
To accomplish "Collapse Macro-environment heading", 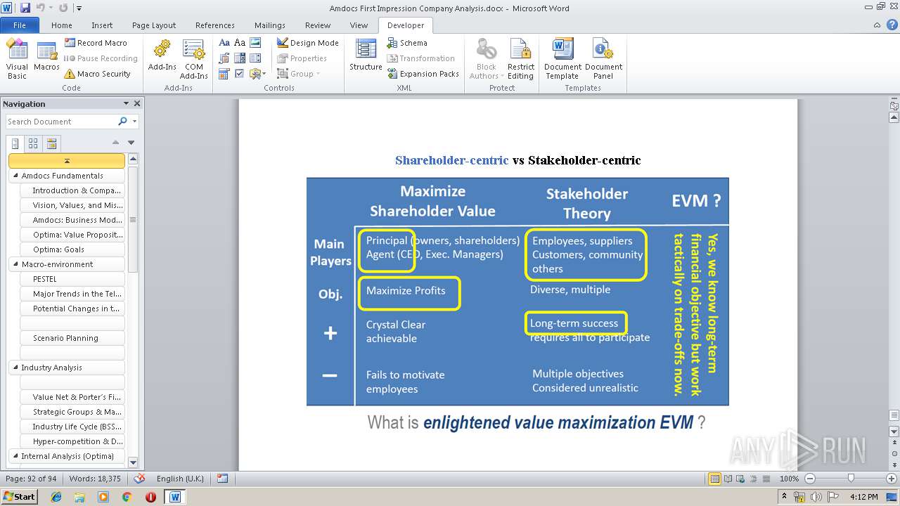I will [x=15, y=264].
